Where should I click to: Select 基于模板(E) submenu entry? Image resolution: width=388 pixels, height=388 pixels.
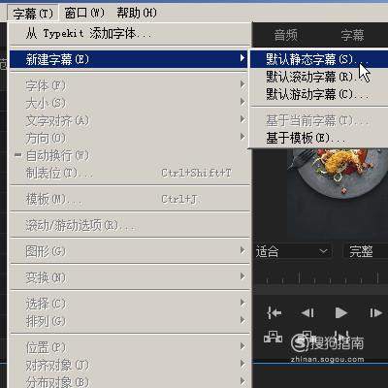pyautogui.click(x=319, y=139)
